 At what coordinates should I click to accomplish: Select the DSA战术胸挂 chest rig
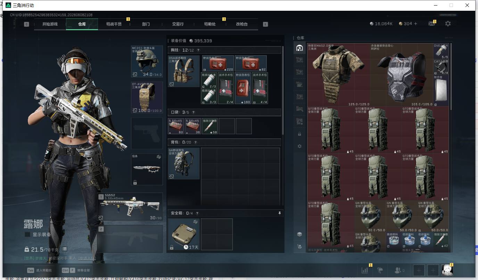pos(184,71)
